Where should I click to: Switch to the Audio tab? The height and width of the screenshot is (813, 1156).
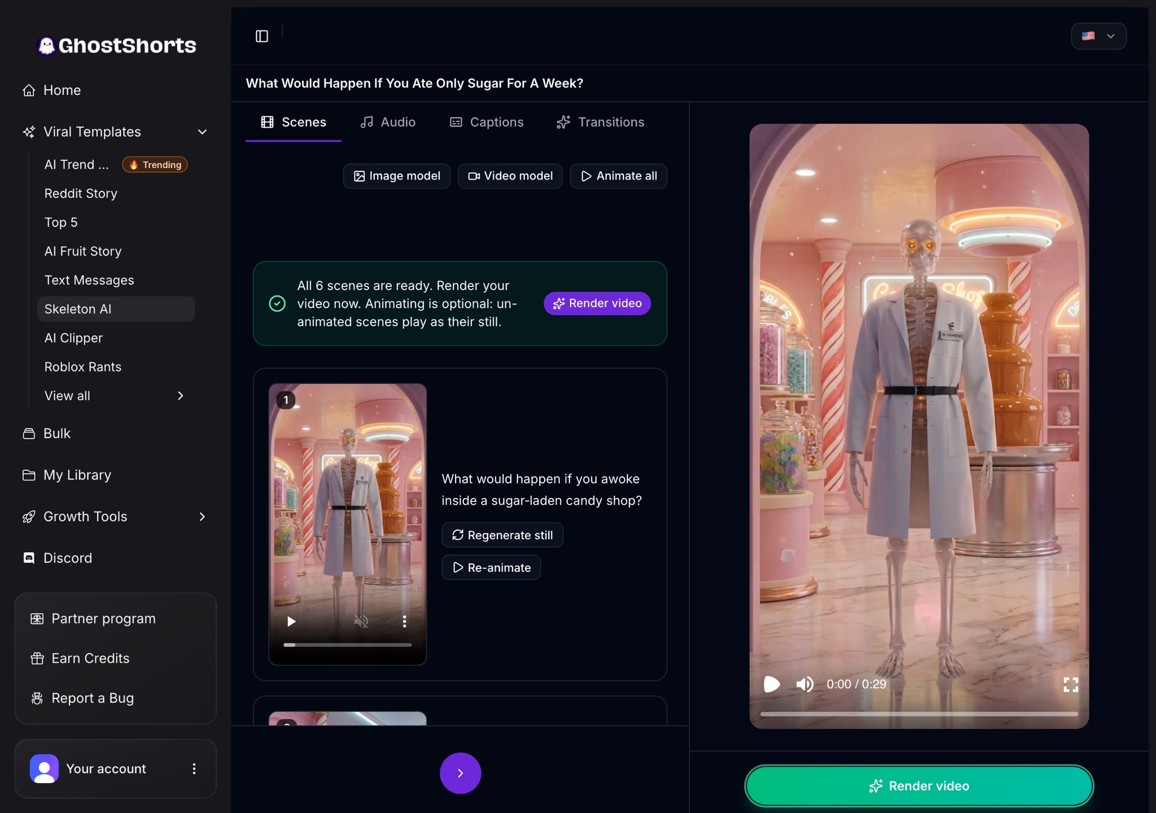[388, 123]
